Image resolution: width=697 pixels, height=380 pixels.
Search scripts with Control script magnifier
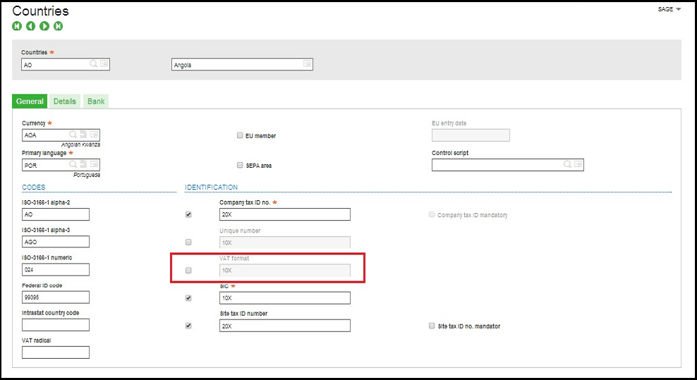568,164
